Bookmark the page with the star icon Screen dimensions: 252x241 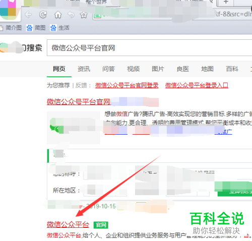click(x=84, y=15)
